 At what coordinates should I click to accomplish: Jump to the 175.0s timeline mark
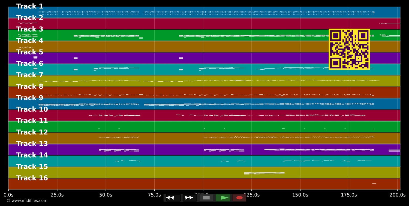(x=349, y=195)
